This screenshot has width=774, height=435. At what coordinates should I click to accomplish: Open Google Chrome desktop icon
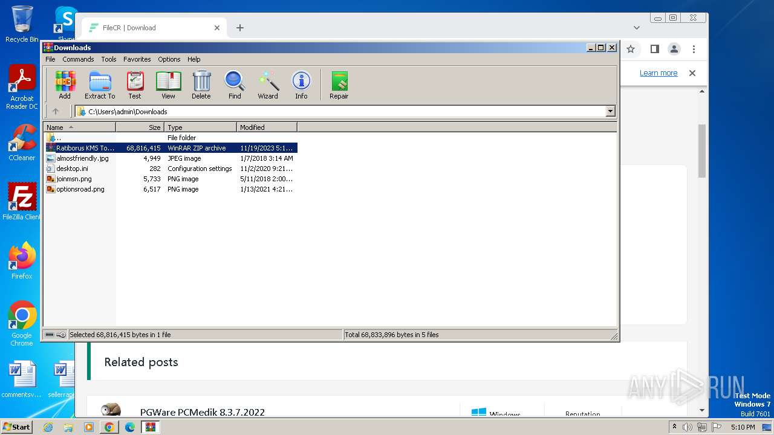point(22,324)
